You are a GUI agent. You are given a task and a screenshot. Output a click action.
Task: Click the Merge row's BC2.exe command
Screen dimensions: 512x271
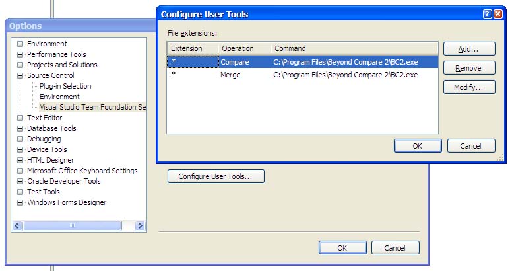[346, 75]
